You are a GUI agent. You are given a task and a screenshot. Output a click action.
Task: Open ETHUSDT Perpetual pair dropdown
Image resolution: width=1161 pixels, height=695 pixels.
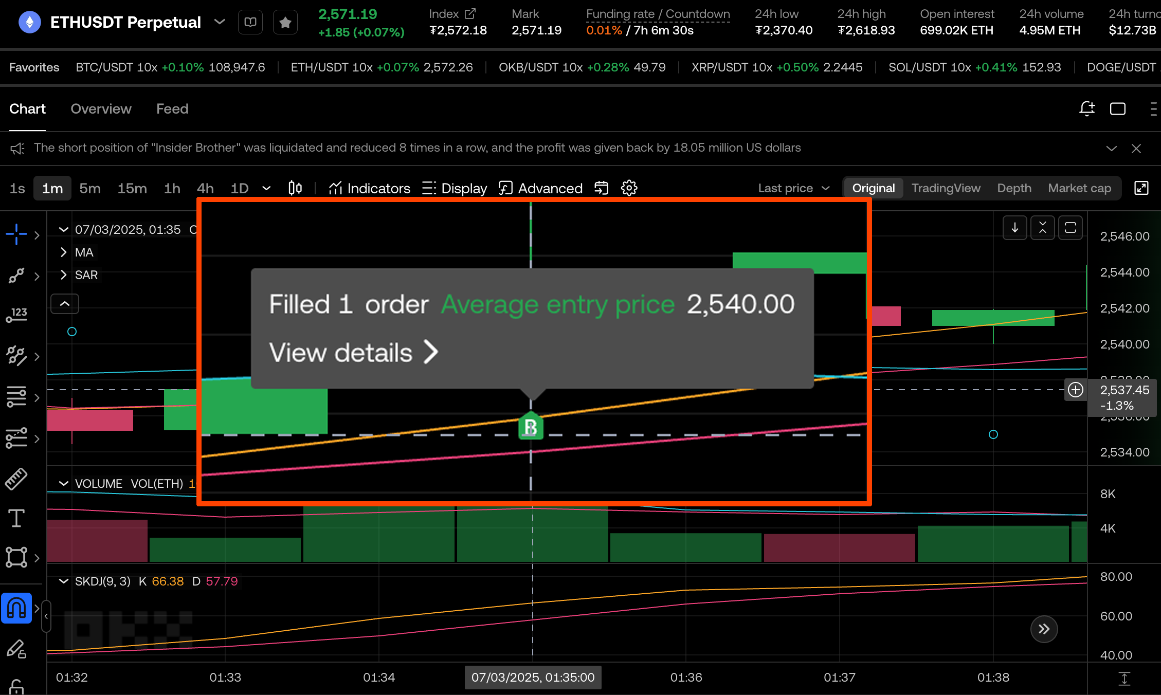click(x=220, y=22)
